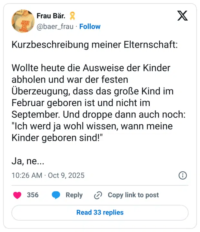Viewport: 200px width, 232px height.
Task: Click the Oct 9, 2025 date
Action: pyautogui.click(x=66, y=175)
